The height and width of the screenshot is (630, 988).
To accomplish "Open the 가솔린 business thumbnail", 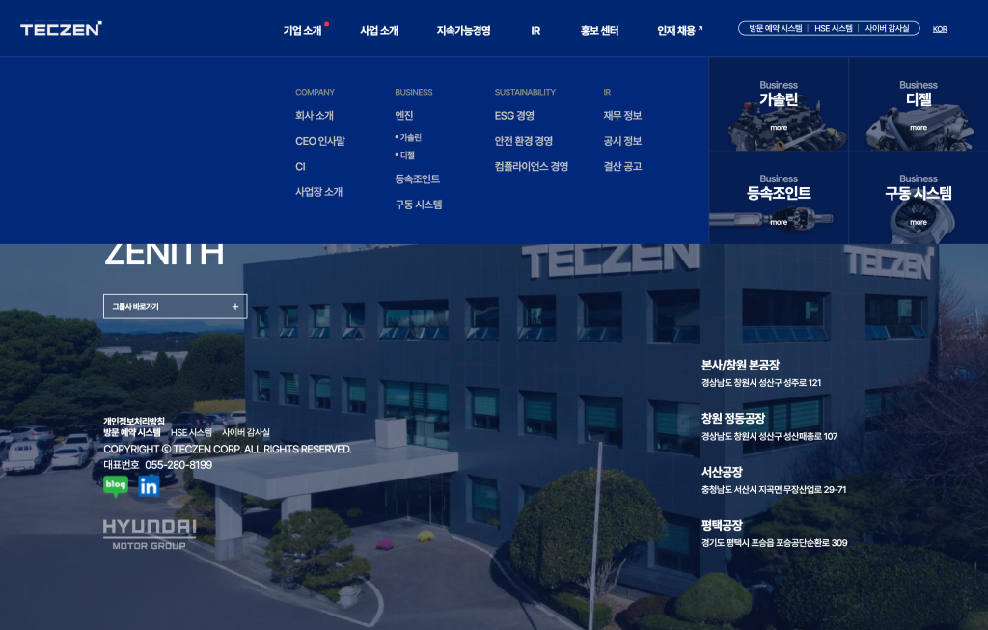I will [779, 104].
